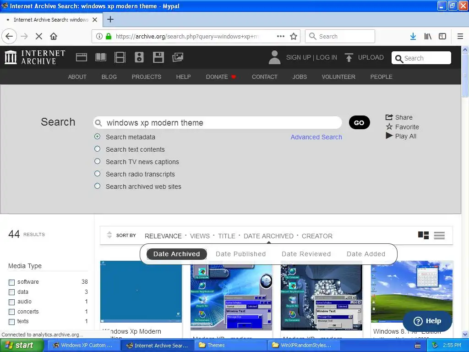469x352 pixels.
Task: Open the DONATE nav item
Action: coord(221,77)
